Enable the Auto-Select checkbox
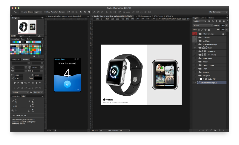The height and width of the screenshot is (145, 239). (x=22, y=12)
